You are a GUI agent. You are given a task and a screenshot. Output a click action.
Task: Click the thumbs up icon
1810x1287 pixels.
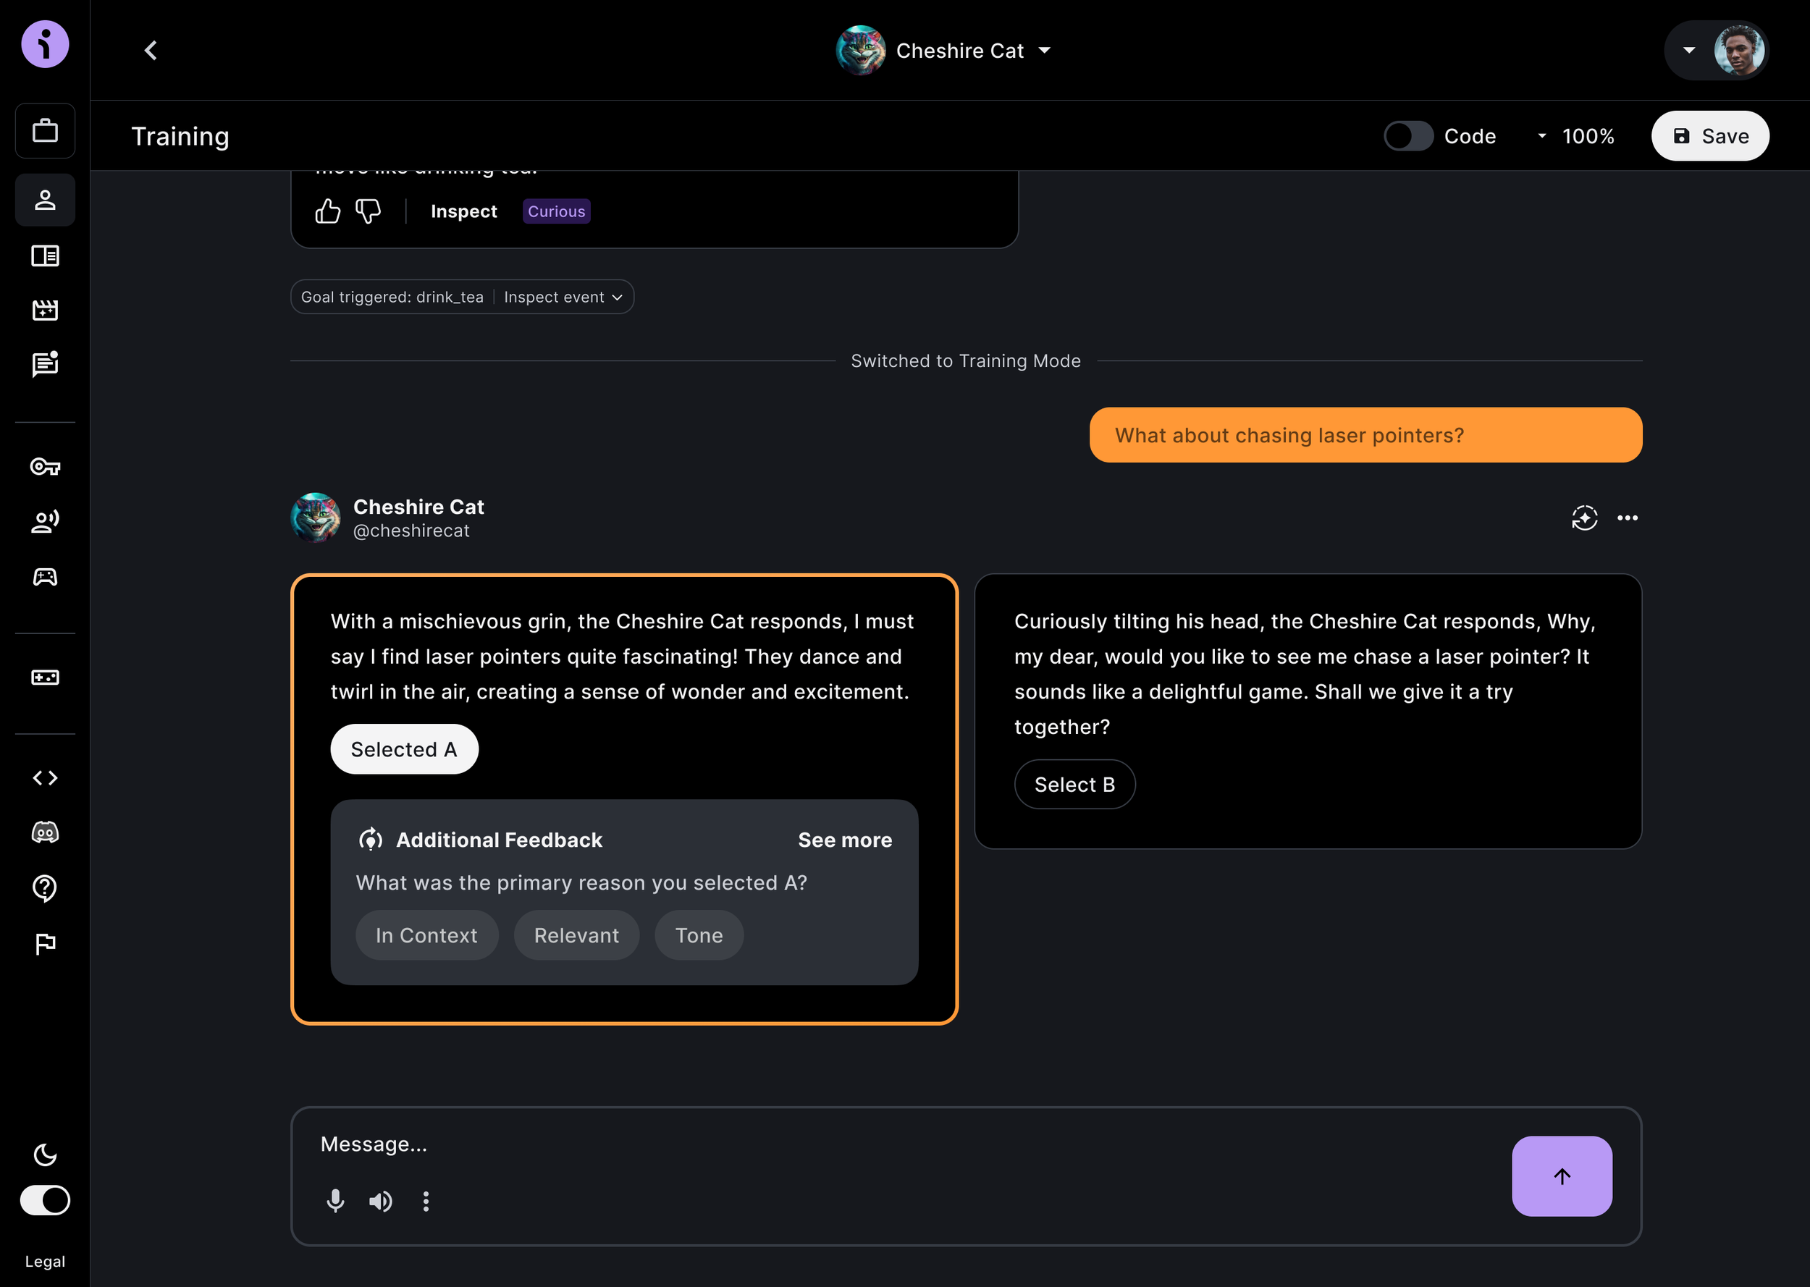tap(327, 211)
